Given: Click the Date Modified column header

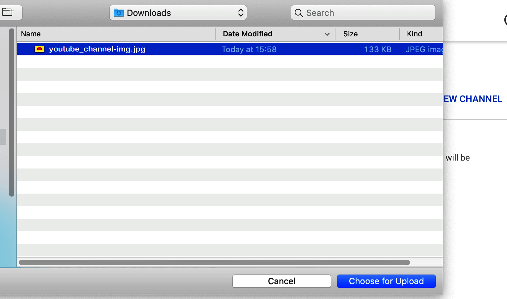Looking at the screenshot, I should coord(248,34).
